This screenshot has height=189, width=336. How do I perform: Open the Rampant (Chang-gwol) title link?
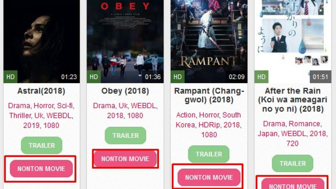pos(209,95)
